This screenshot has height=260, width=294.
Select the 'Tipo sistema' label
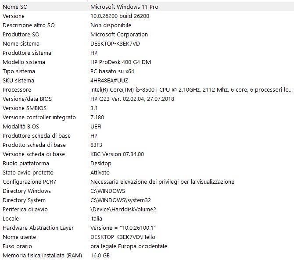(19, 71)
